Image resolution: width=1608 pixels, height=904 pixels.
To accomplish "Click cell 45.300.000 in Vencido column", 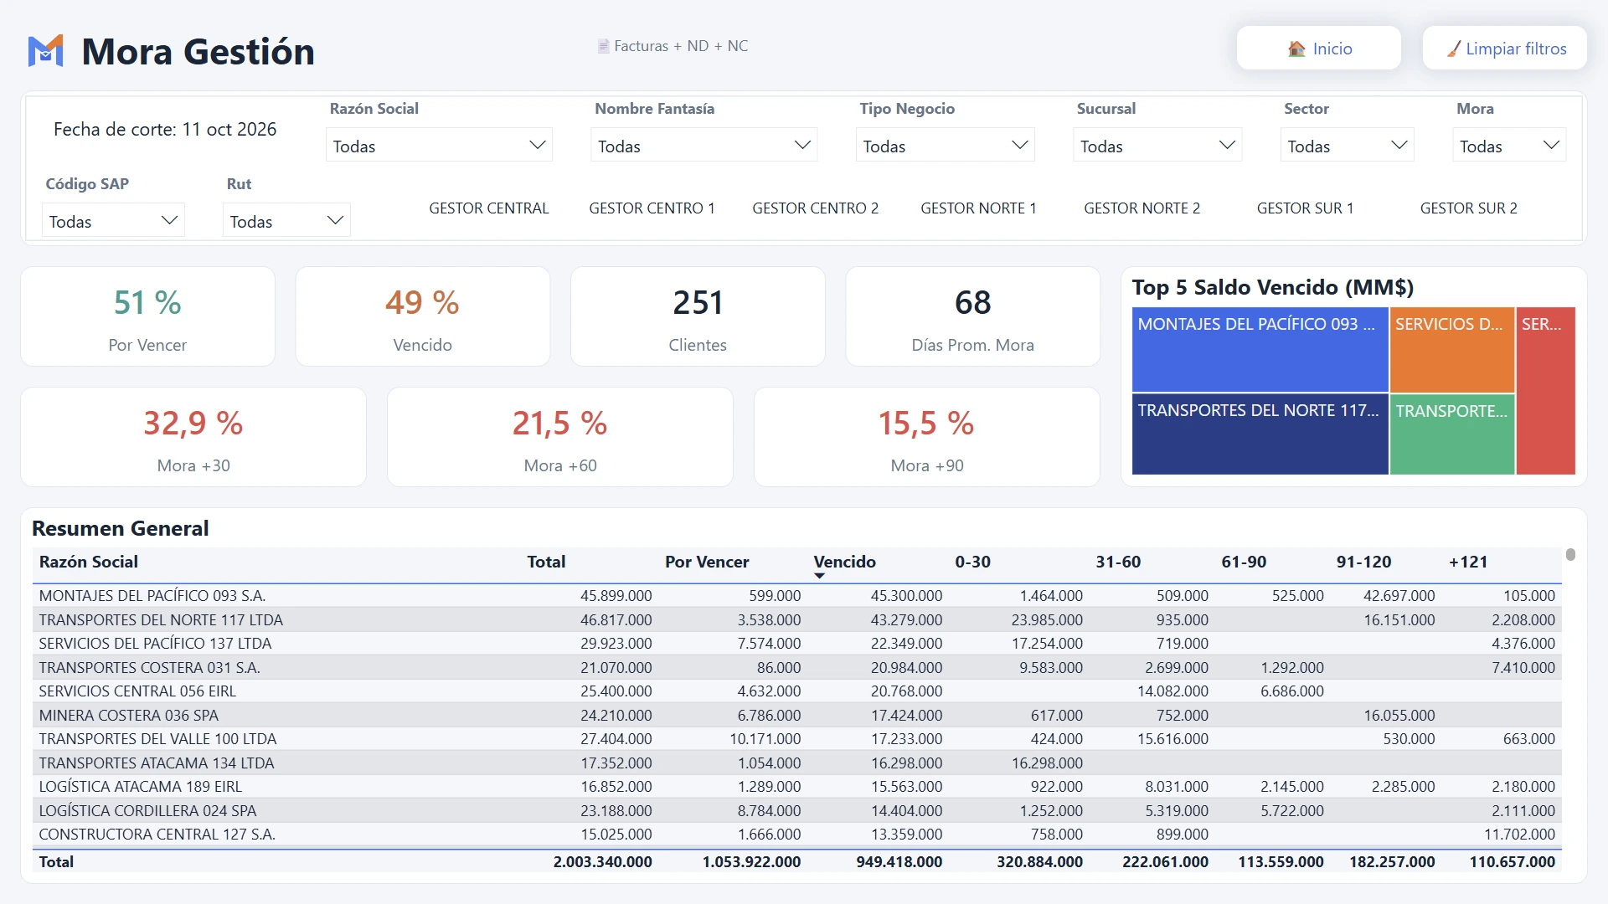I will [906, 596].
